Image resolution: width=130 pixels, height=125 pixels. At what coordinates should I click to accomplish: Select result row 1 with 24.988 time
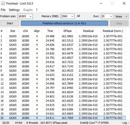click(63, 36)
